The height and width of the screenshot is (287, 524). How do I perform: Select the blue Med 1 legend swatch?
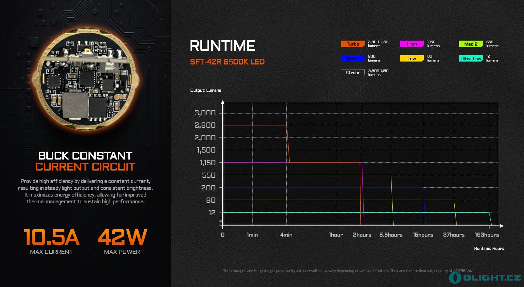353,58
